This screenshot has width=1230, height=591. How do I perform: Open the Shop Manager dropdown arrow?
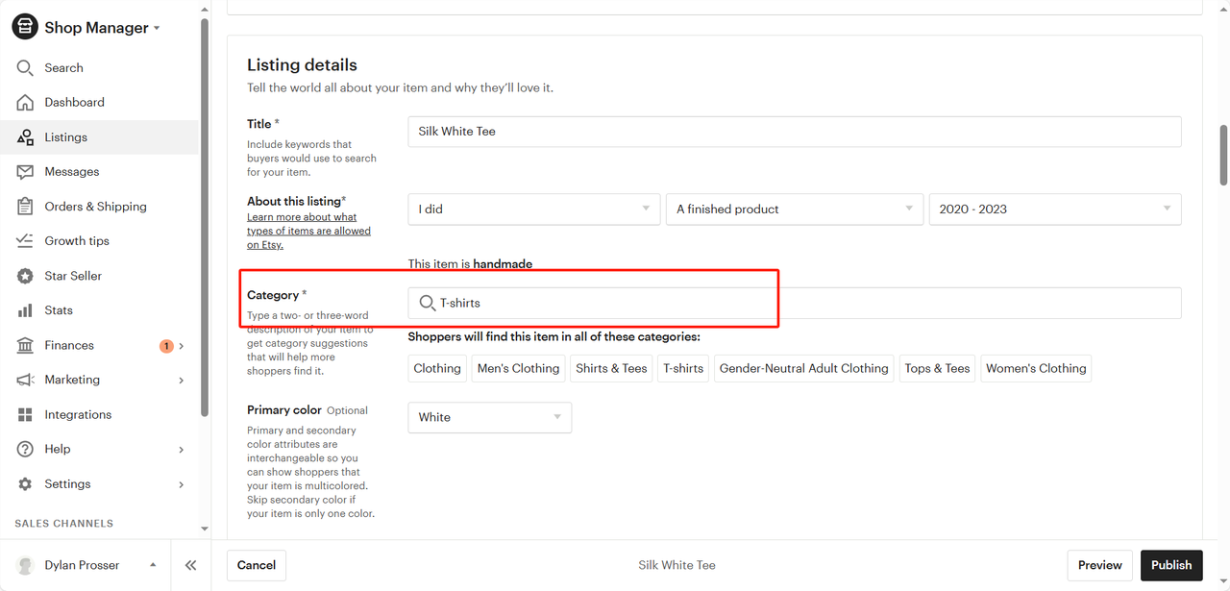click(x=157, y=29)
